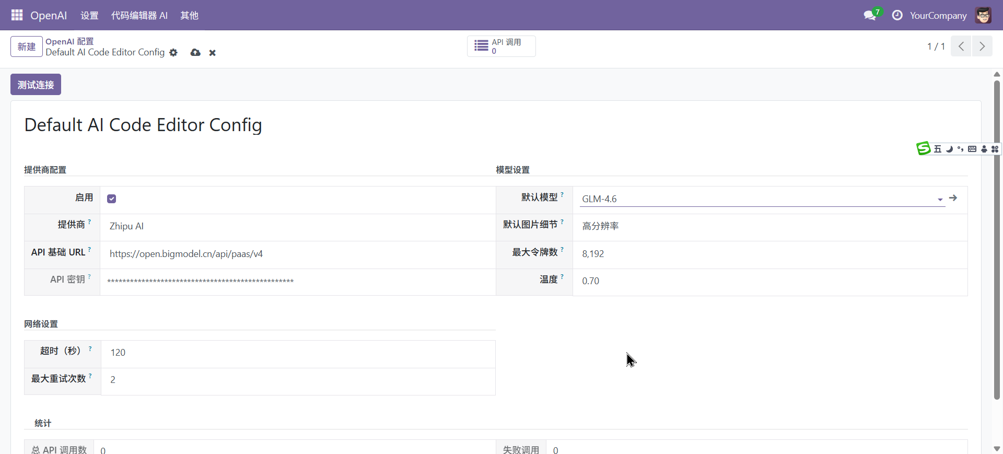Open the 设置 menu
The width and height of the screenshot is (1003, 454).
[89, 16]
